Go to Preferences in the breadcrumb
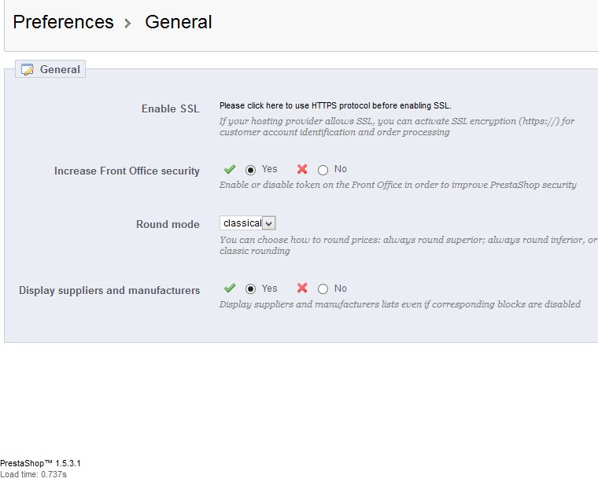 [64, 22]
